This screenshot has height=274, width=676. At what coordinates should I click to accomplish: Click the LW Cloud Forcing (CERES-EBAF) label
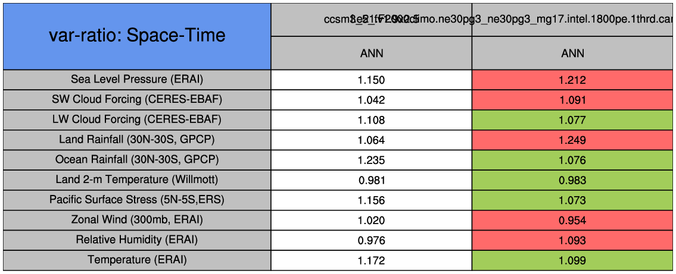point(137,119)
